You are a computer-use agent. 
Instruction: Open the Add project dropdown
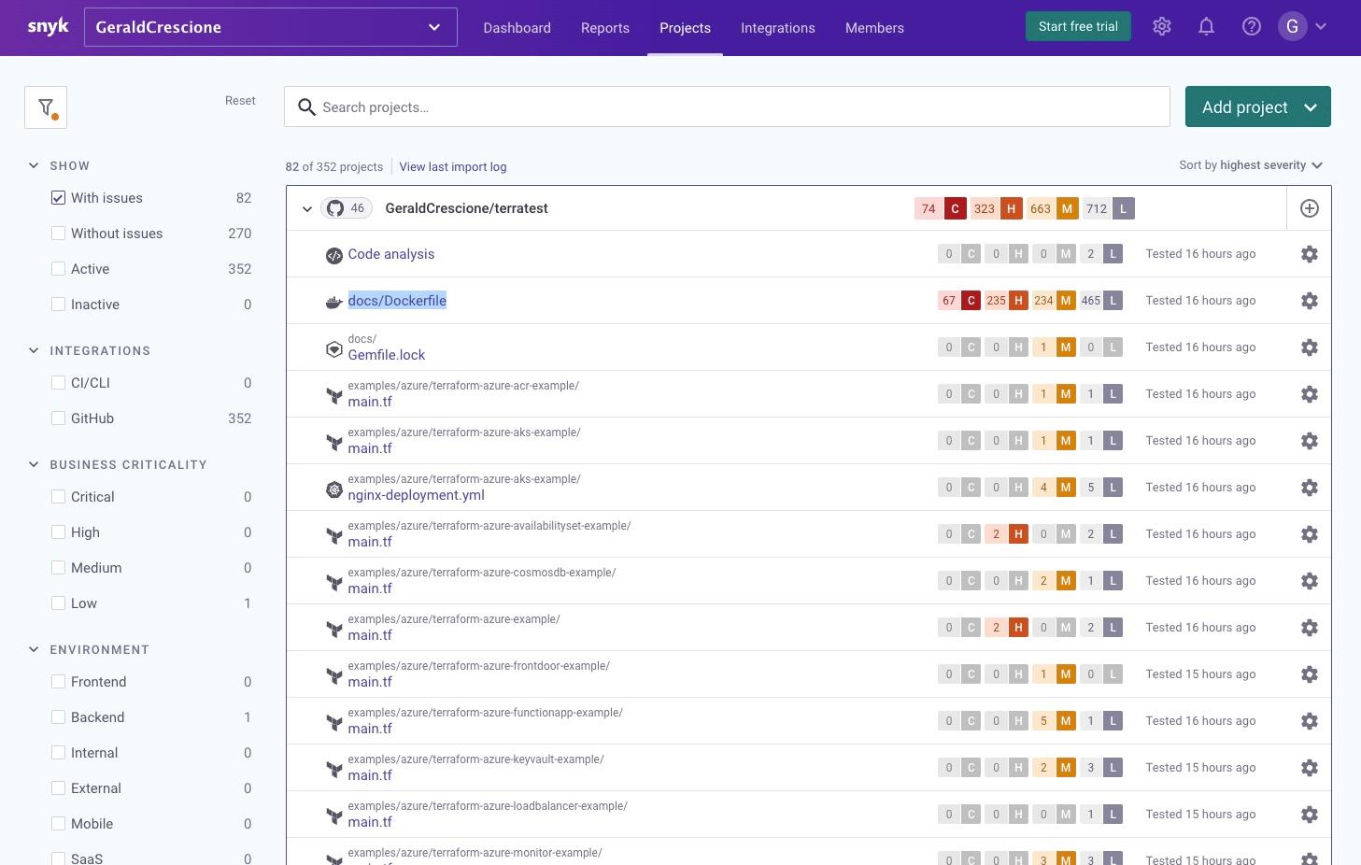[1257, 106]
